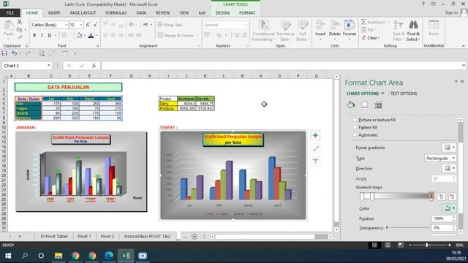Click the Chart Styles brush button
Screen dimensions: 468x263
tap(315, 148)
